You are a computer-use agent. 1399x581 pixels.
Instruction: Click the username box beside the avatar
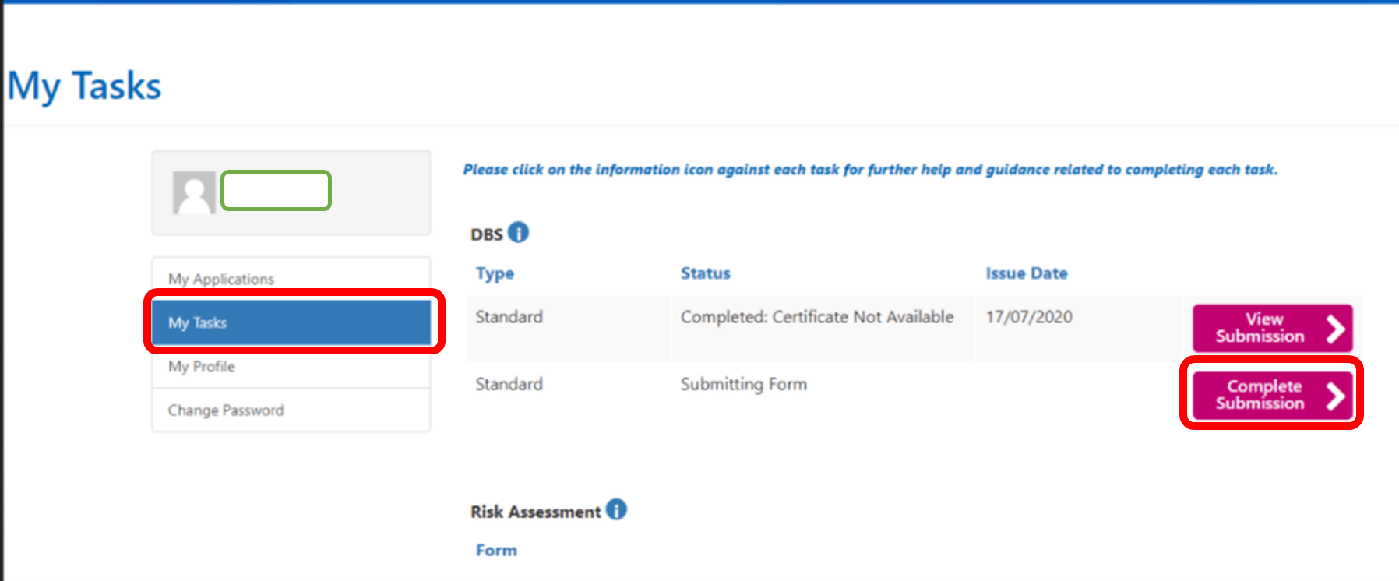(x=277, y=191)
